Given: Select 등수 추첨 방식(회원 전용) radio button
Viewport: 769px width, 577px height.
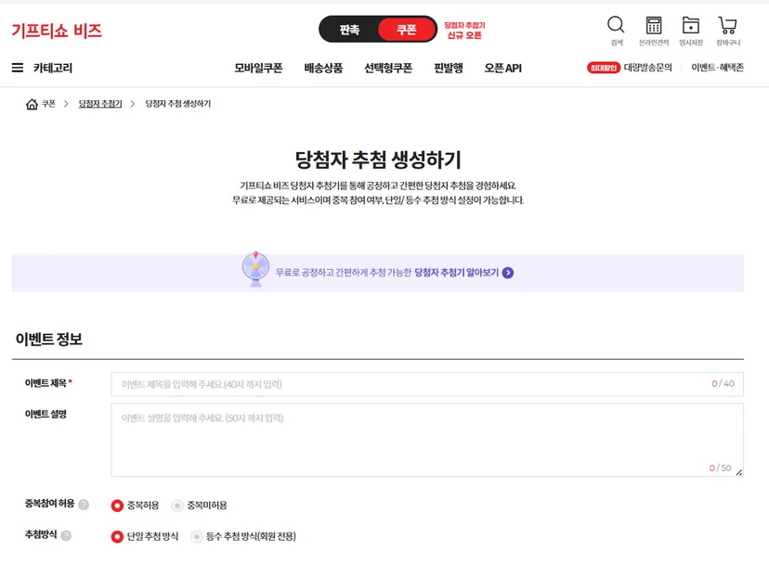Looking at the screenshot, I should point(196,537).
